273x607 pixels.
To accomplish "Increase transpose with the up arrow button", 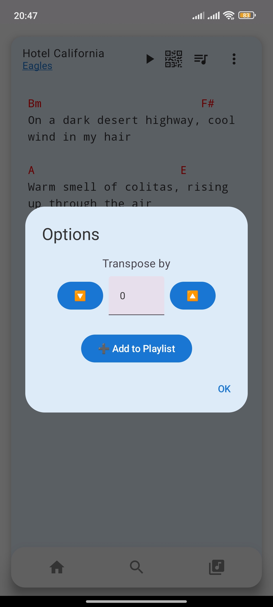I will click(193, 295).
